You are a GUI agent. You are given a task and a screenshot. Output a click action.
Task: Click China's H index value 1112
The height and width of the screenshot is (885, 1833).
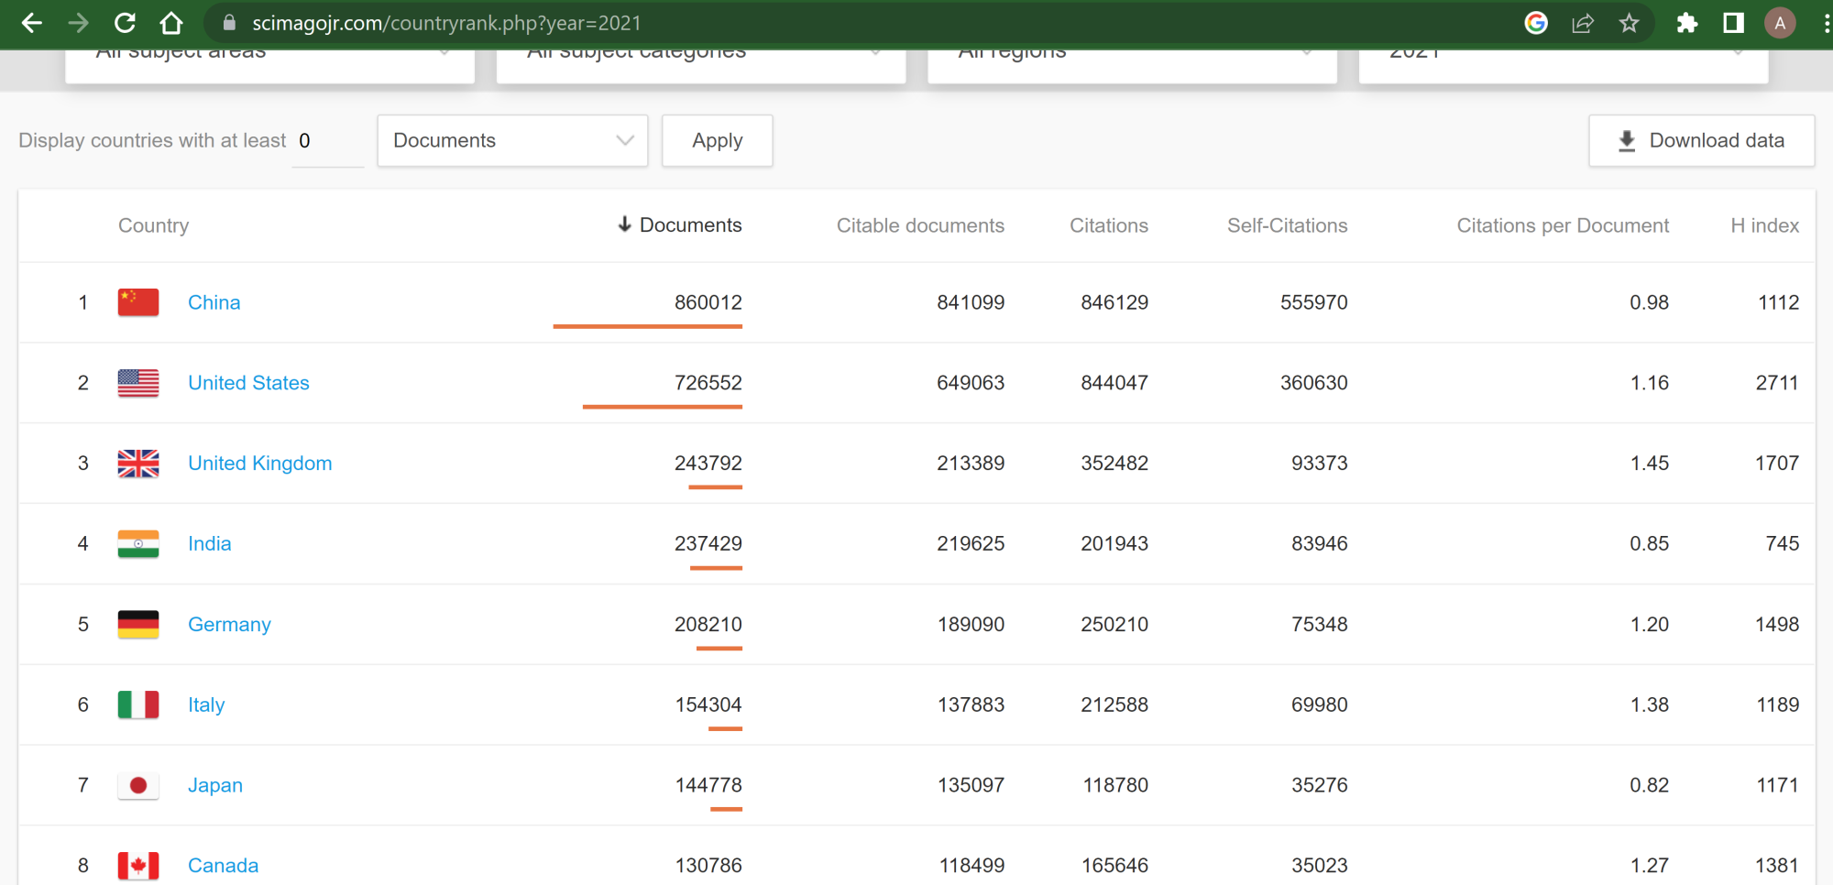point(1779,302)
